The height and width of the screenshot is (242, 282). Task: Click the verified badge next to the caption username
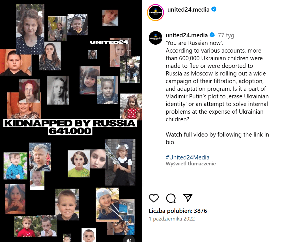(x=212, y=35)
